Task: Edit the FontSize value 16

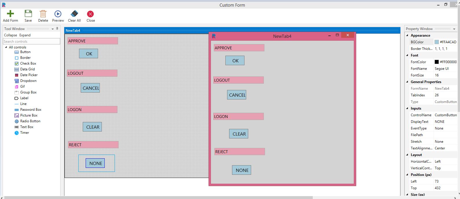Action: [x=445, y=75]
